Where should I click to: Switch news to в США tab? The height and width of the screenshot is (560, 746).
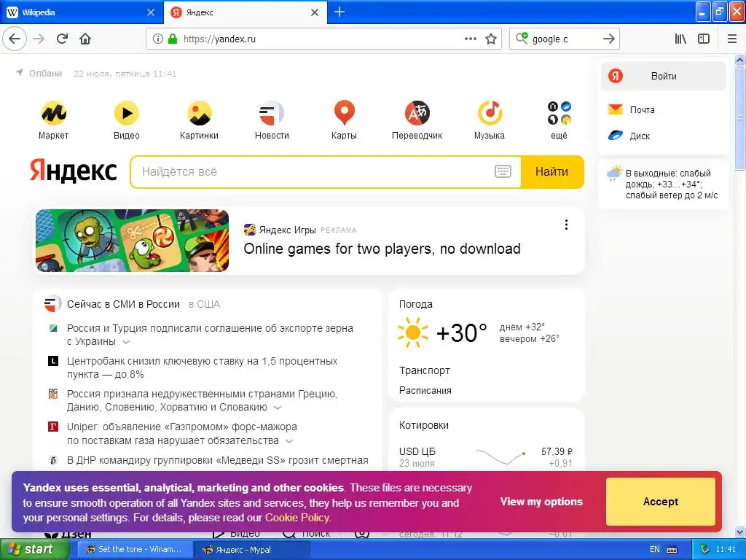(x=204, y=304)
